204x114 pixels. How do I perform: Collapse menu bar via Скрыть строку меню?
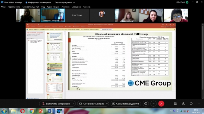(65, 3)
